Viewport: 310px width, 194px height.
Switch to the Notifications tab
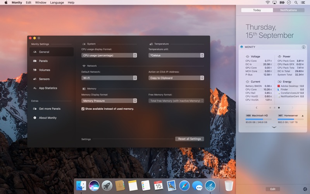288,10
